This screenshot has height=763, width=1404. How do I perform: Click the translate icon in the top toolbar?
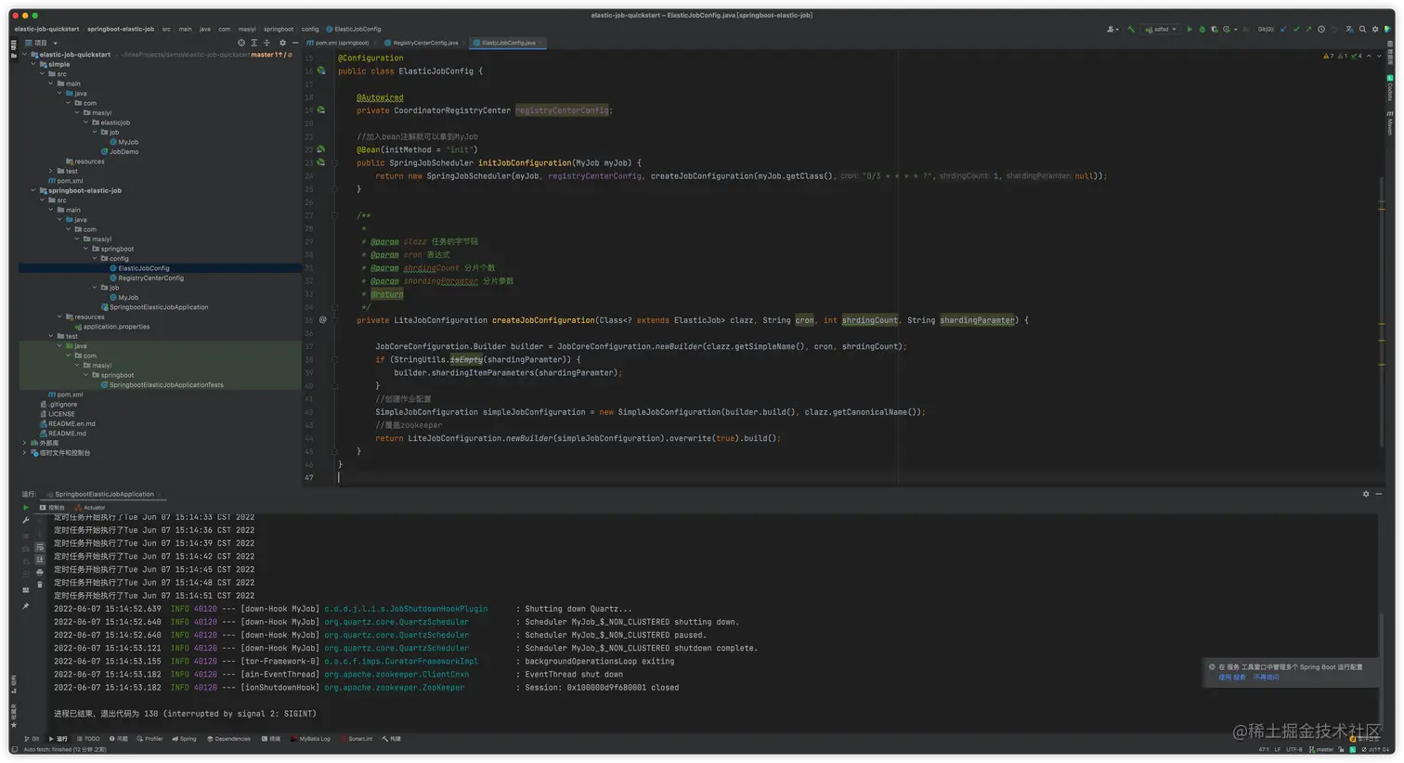click(x=1349, y=29)
